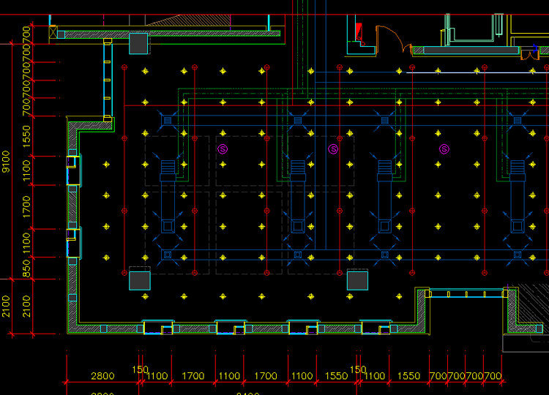The image size is (549, 395).
Task: Click the blue door symbol at top-right edge
Action: [535, 49]
